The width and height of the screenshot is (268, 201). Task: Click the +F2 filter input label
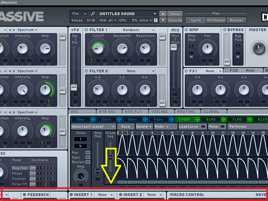pyautogui.click(x=75, y=30)
